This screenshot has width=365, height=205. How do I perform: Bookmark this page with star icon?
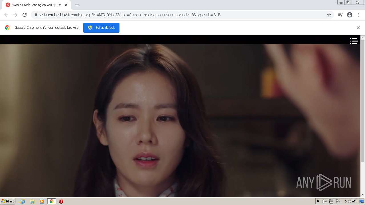(329, 15)
